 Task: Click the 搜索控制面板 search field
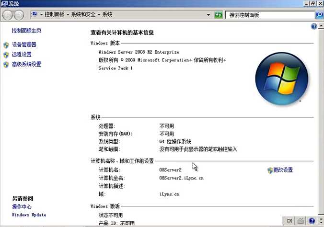[x=270, y=15]
